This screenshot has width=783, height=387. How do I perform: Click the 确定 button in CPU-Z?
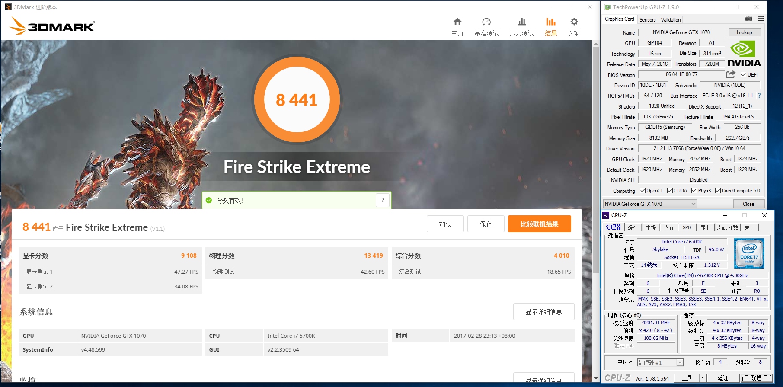(x=757, y=378)
